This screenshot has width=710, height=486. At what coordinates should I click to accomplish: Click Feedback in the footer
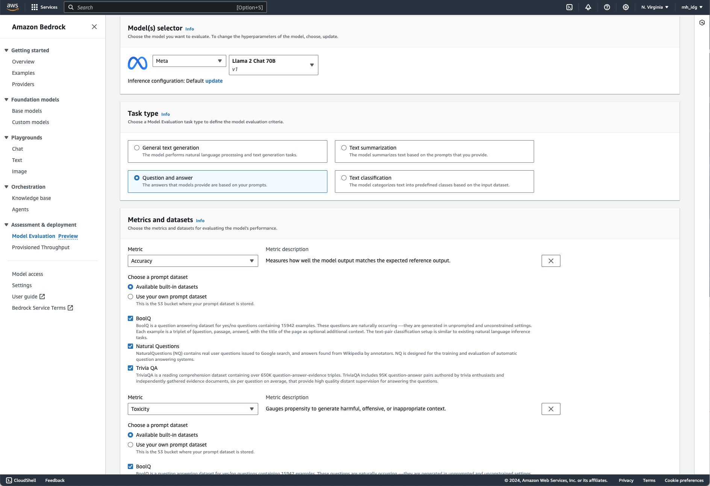[55, 480]
